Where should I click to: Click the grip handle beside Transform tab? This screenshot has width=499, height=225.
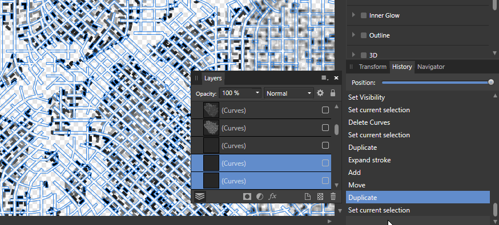pyautogui.click(x=351, y=67)
